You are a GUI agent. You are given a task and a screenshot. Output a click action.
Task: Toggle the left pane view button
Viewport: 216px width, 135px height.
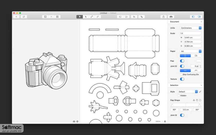coord(193,17)
